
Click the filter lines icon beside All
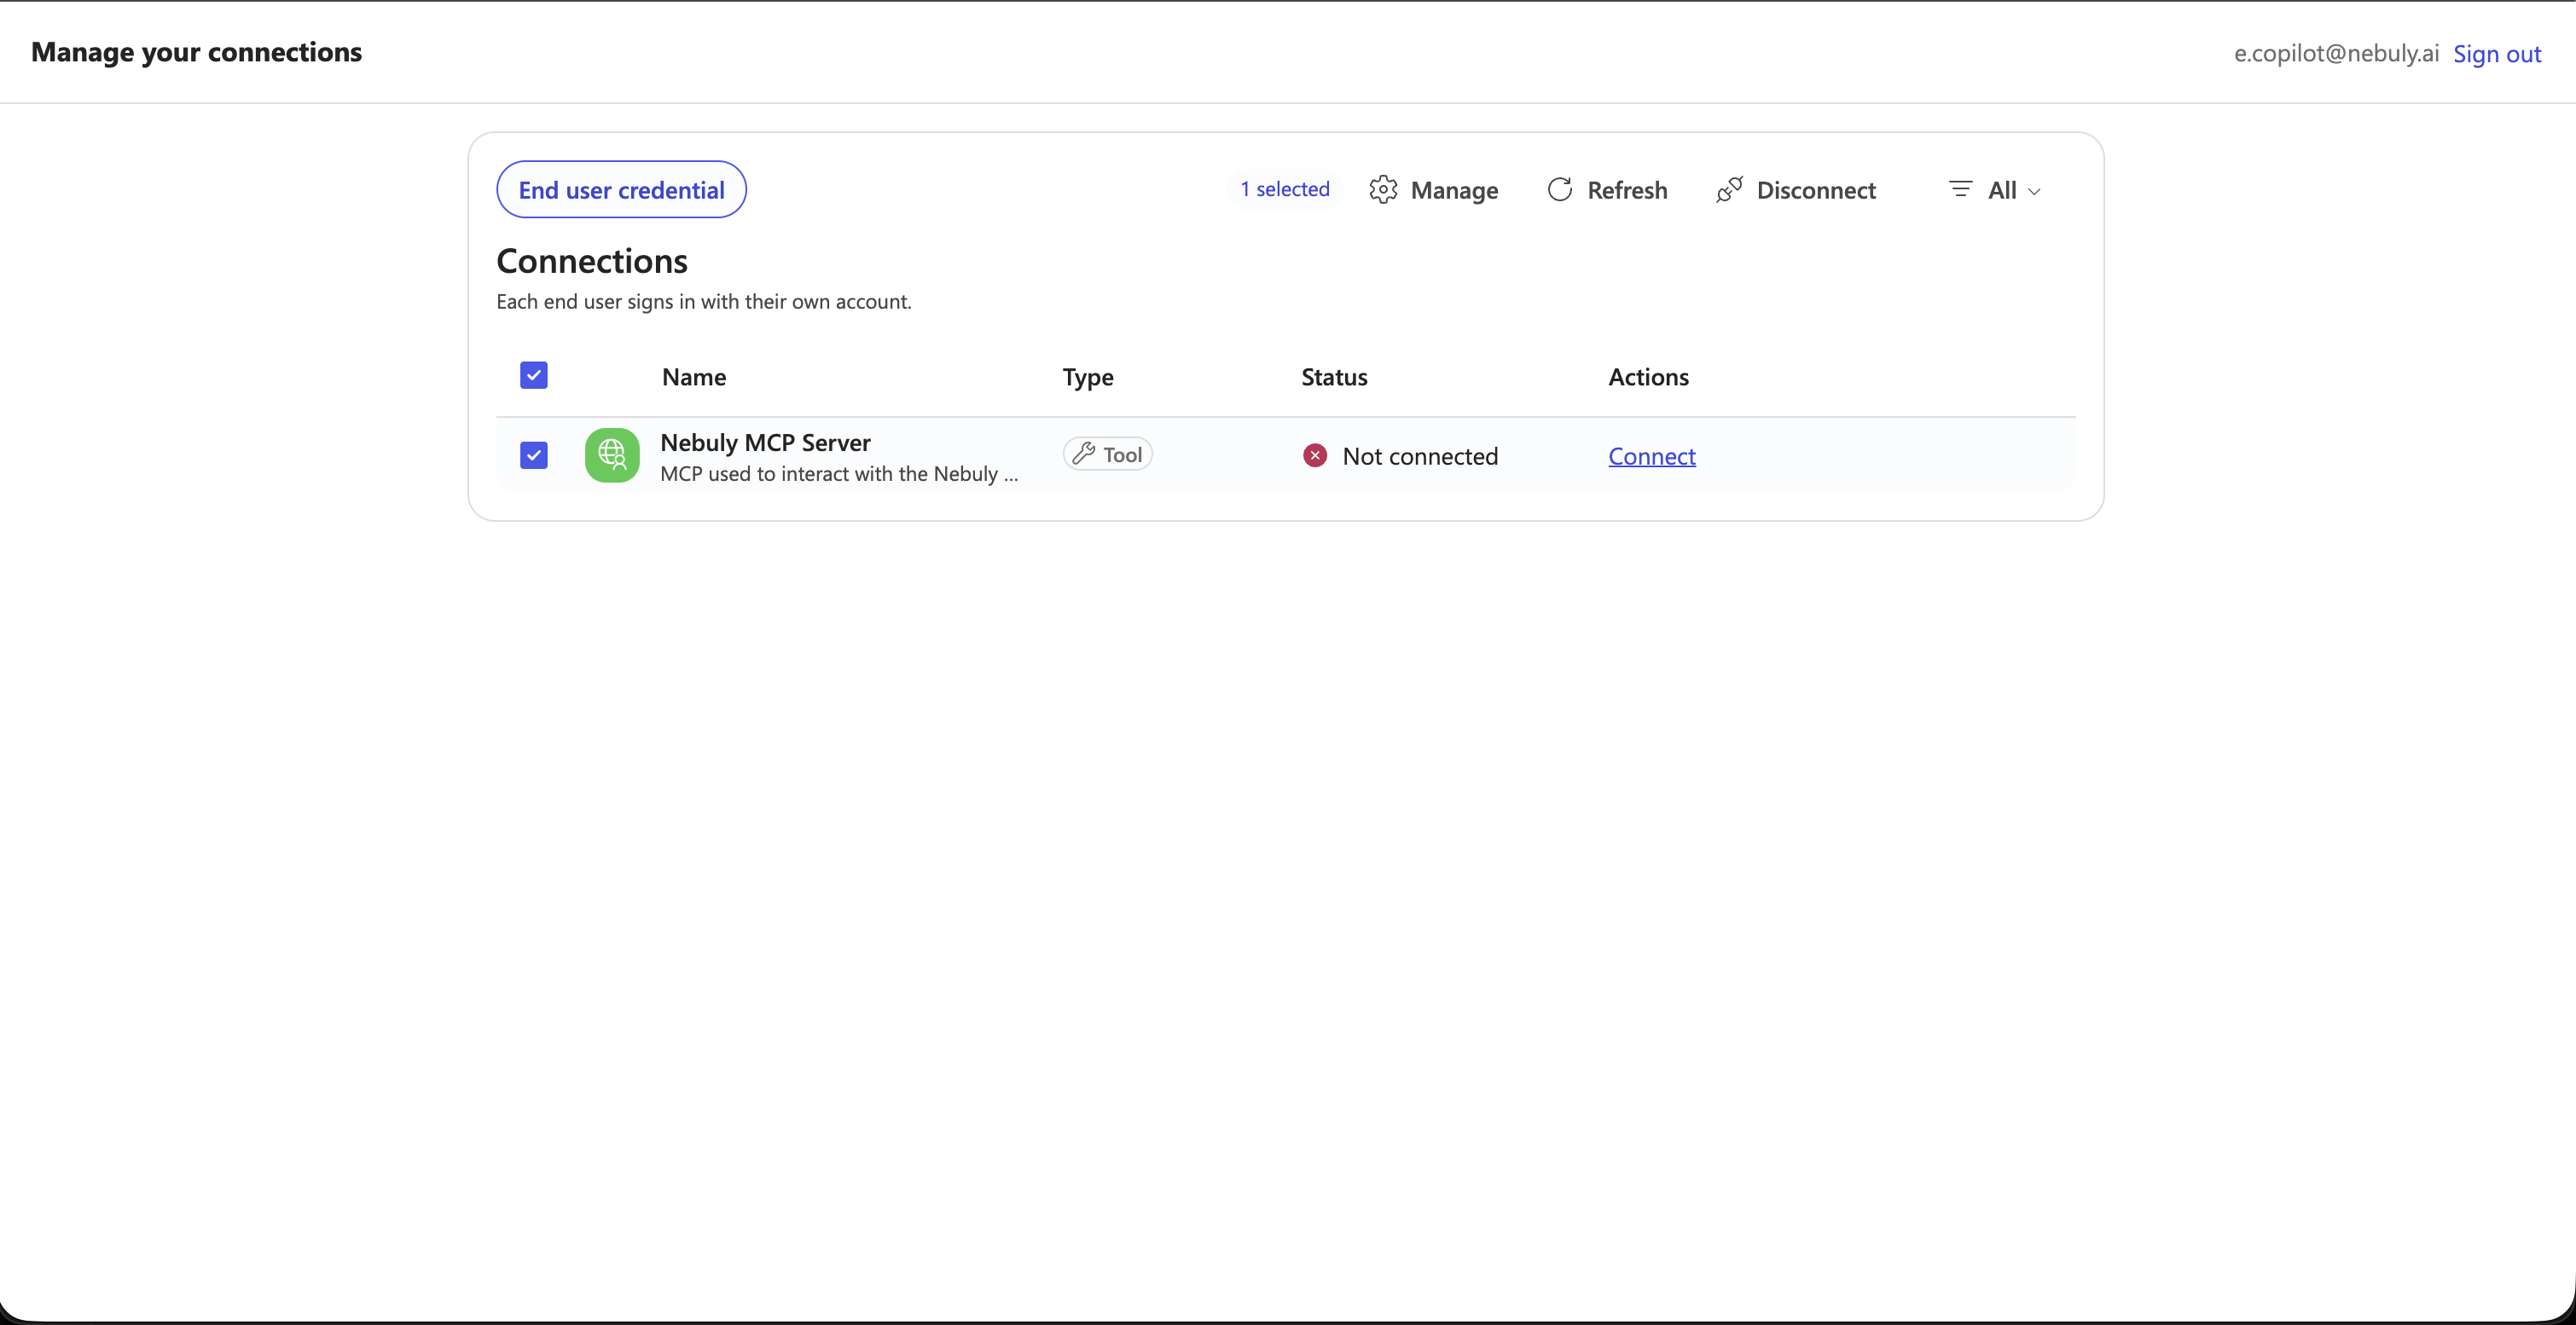(1960, 188)
